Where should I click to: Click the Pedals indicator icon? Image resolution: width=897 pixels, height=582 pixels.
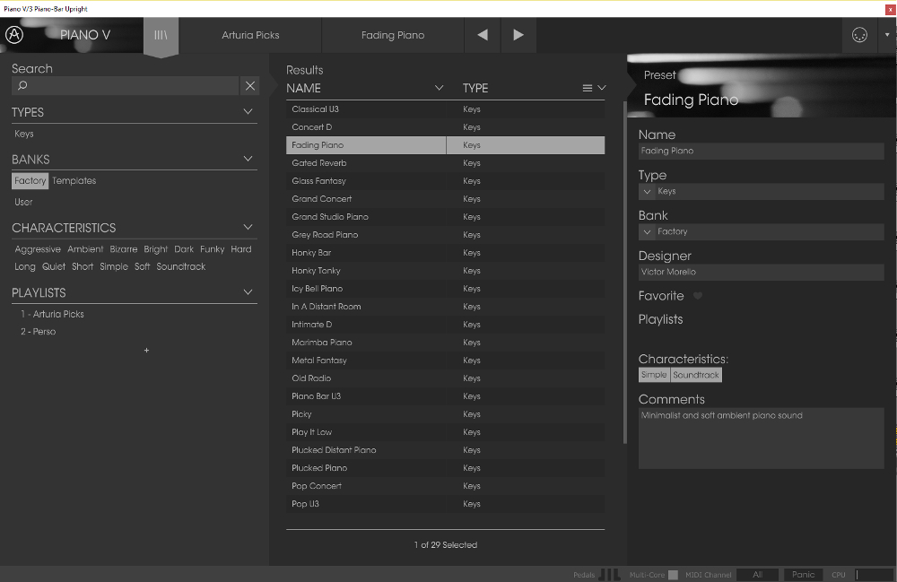pos(609,575)
